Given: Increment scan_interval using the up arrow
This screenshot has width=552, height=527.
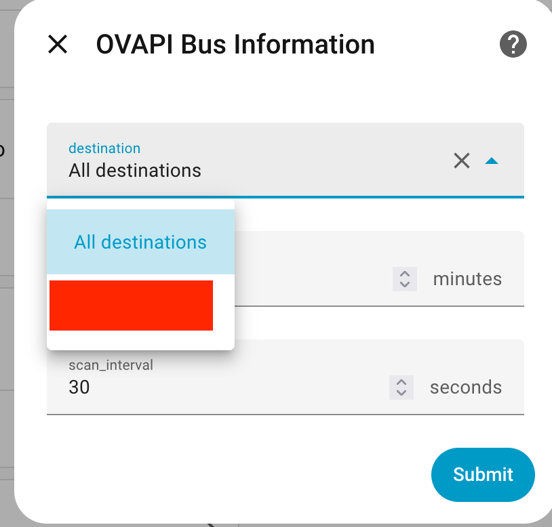Looking at the screenshot, I should point(401,382).
